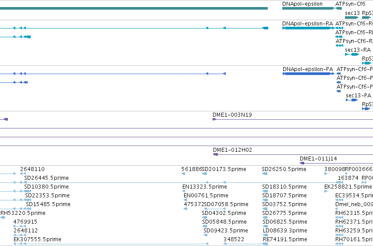Viewport: 373px width, 246px height.
Task: Select the RE74191.5prime EST label
Action: click(x=285, y=239)
